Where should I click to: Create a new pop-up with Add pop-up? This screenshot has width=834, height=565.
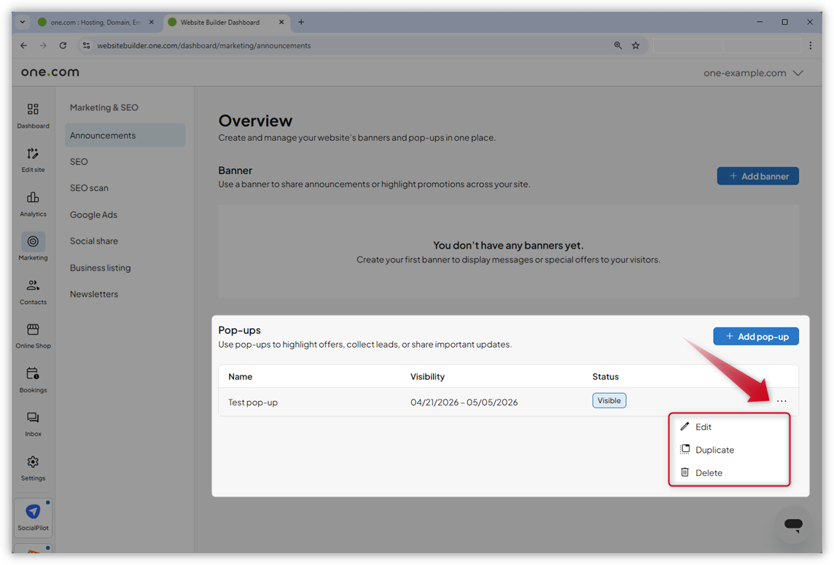coord(756,336)
